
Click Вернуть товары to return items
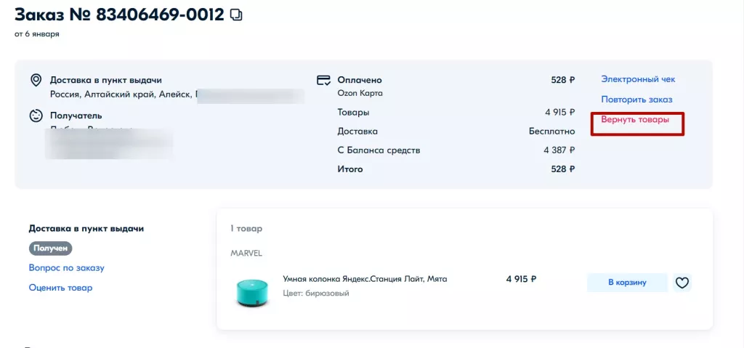635,120
